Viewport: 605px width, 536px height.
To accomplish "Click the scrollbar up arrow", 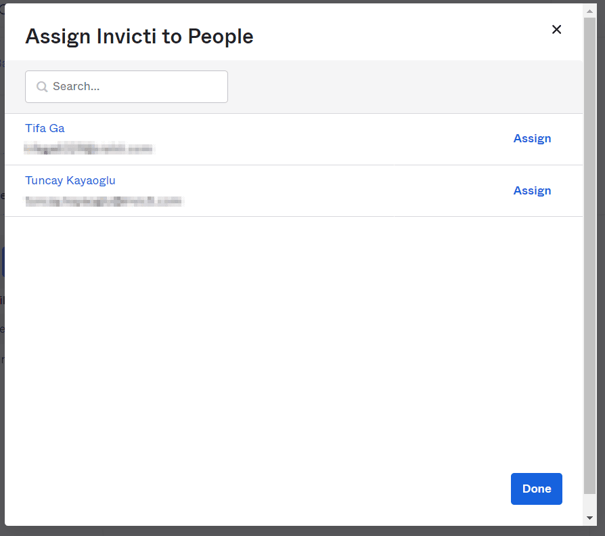I will click(x=589, y=10).
